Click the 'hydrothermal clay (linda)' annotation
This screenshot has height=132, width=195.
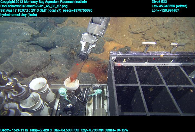tap(19, 15)
